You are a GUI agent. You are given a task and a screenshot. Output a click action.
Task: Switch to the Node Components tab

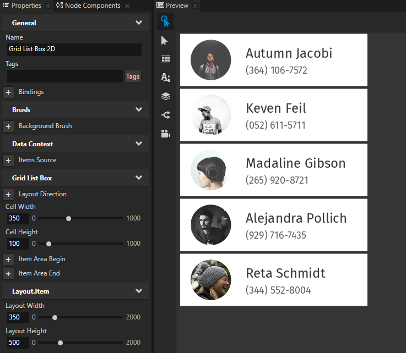pos(88,5)
